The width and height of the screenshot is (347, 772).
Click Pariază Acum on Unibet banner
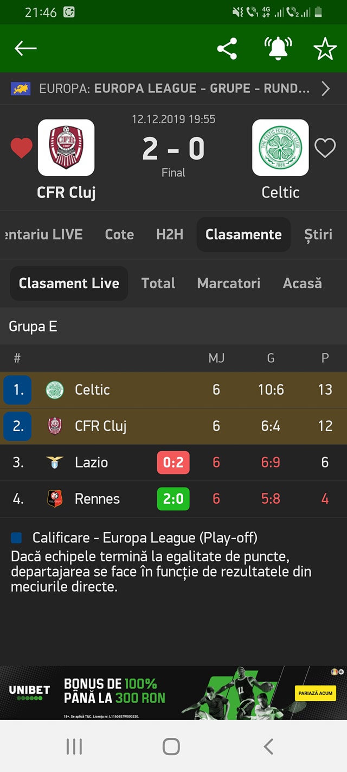[315, 693]
